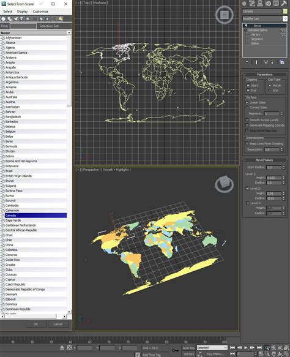
Task: Select the Curved Sides radio button
Action: point(247,107)
